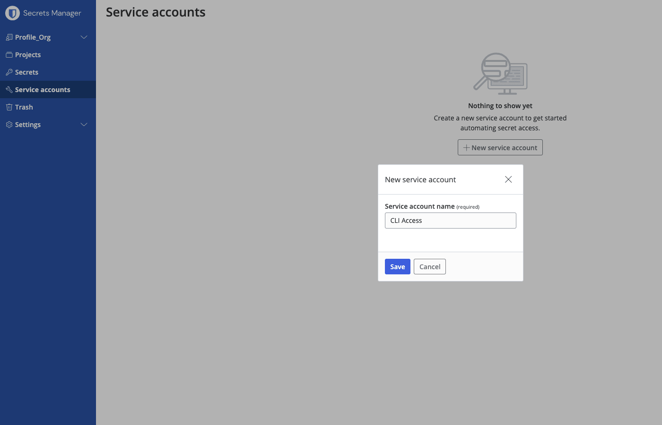Image resolution: width=662 pixels, height=425 pixels.
Task: Click the Secrets key icon in sidebar
Action: (x=9, y=72)
